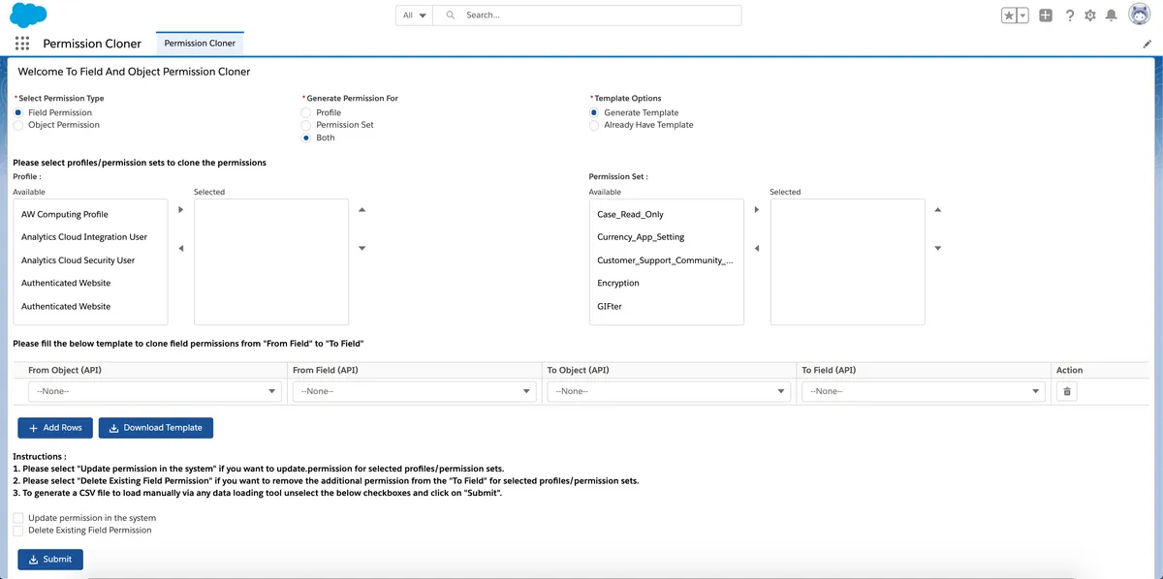Open user profile avatar menu
The image size is (1163, 579).
point(1139,15)
